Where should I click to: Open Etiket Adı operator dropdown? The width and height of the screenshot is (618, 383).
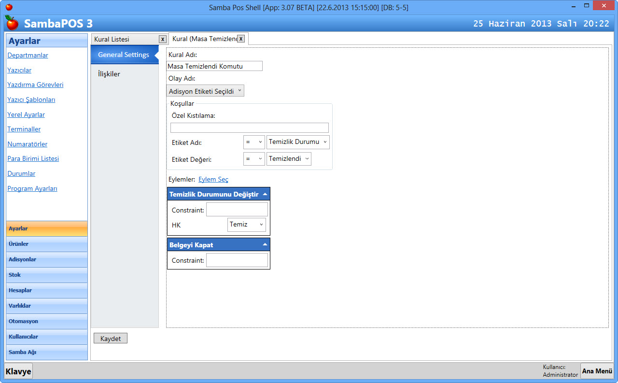(254, 142)
